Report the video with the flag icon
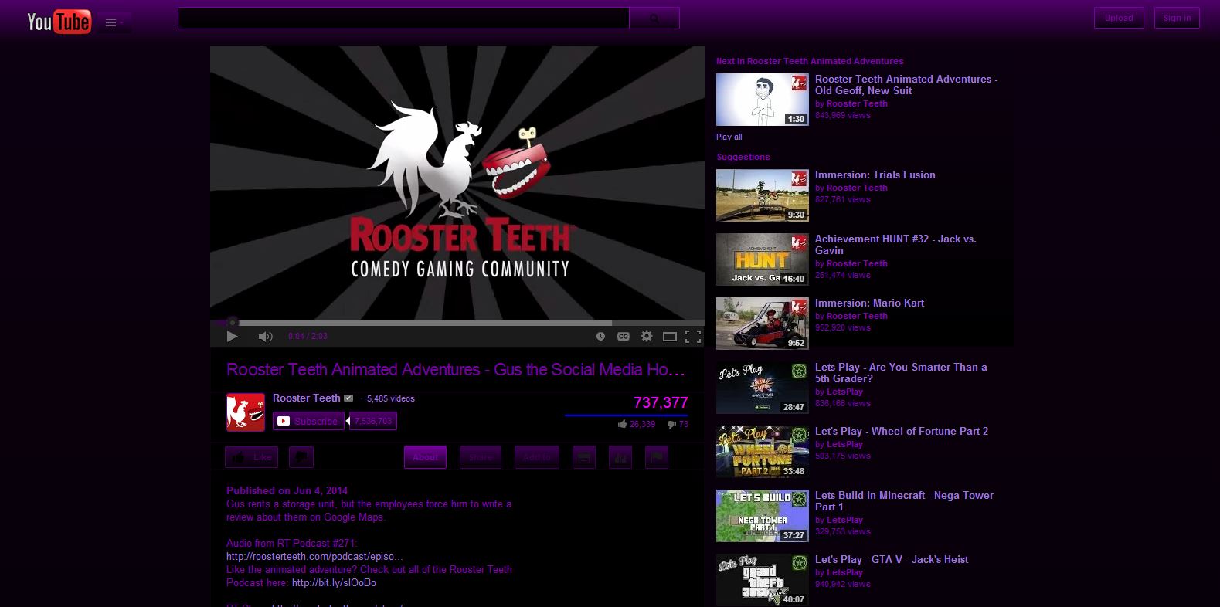This screenshot has height=607, width=1220. point(656,457)
